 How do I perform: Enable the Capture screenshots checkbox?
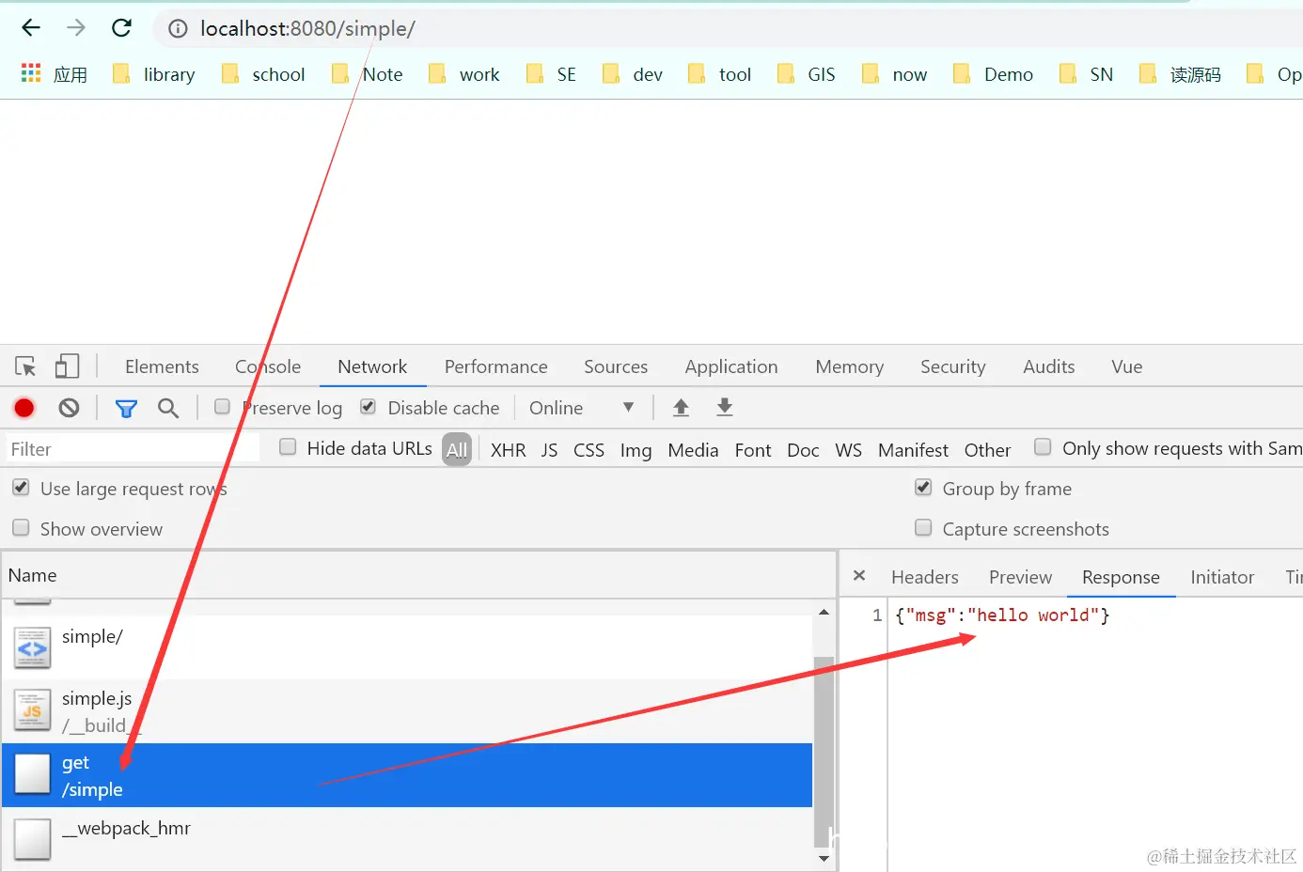click(x=923, y=528)
